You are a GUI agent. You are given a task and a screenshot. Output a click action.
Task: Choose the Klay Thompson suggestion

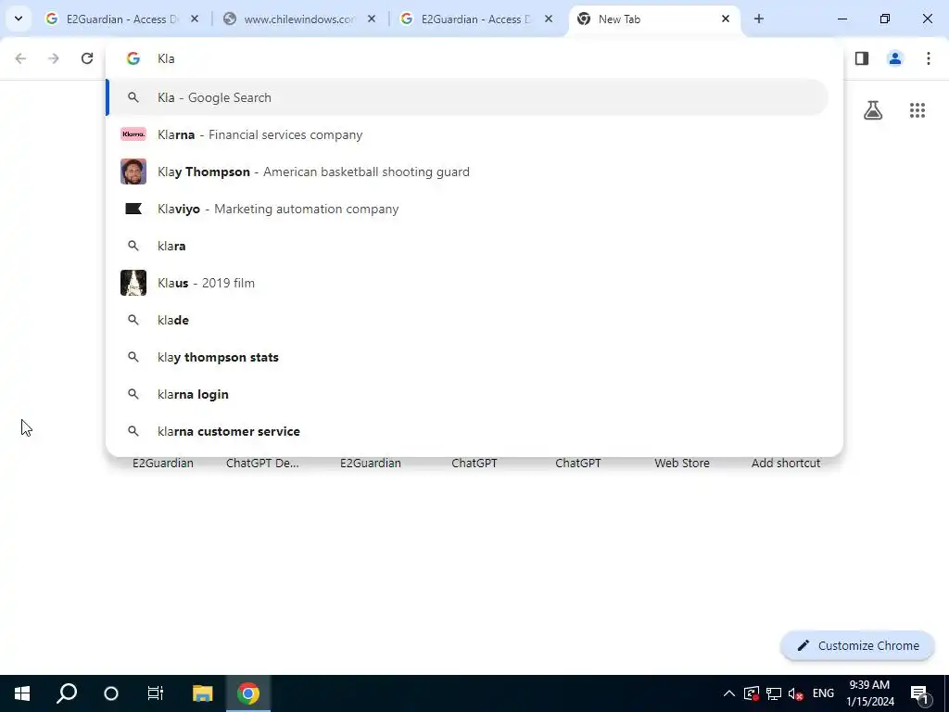(467, 172)
